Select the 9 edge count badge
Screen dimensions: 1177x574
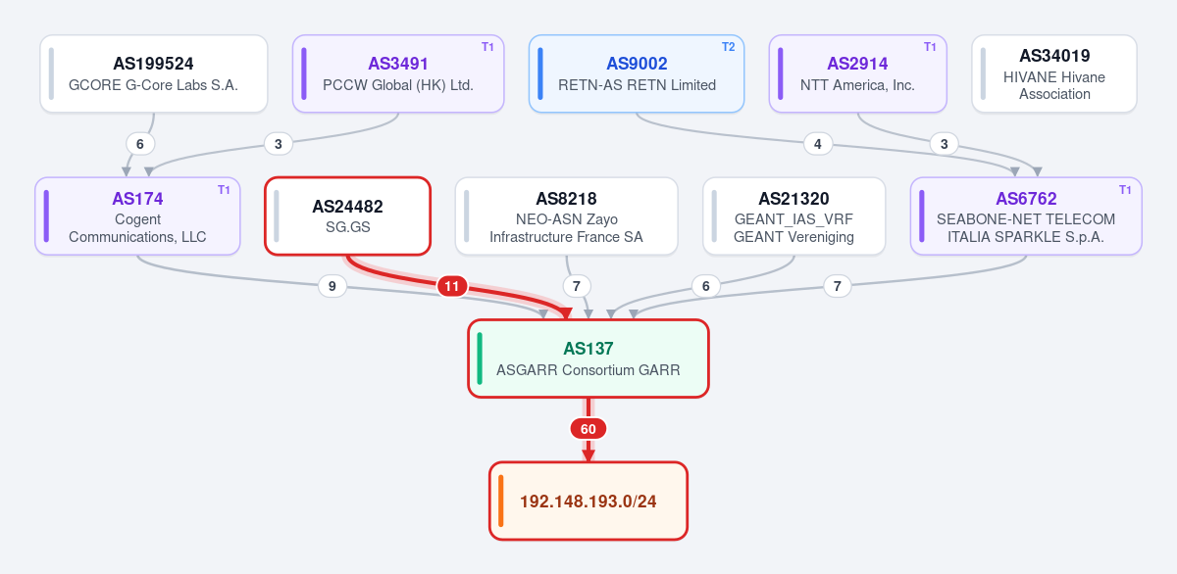(333, 287)
